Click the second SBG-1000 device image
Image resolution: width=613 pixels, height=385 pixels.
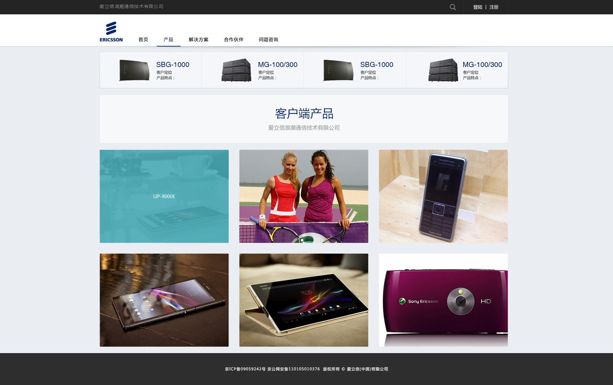click(338, 70)
